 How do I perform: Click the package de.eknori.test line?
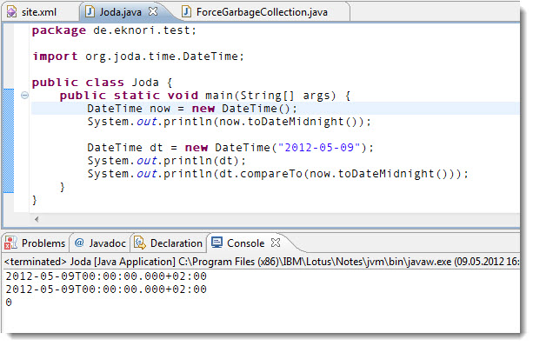[x=114, y=30]
